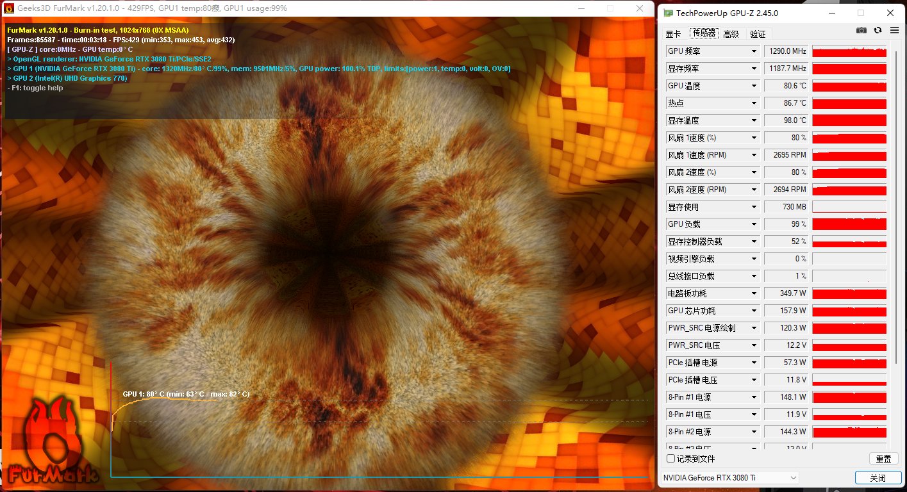Screen dimensions: 907x492
Task: Click the GPU-Z refresh icon
Action: click(x=878, y=30)
